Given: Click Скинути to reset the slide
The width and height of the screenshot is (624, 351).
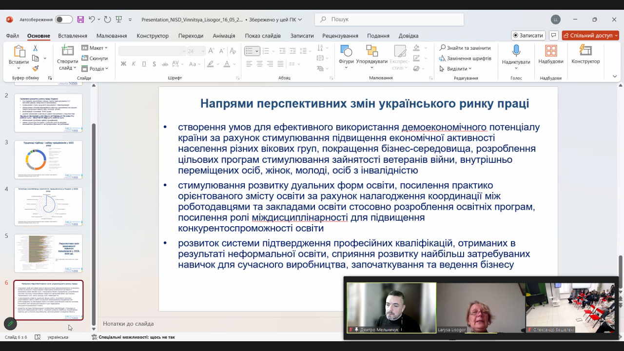Looking at the screenshot, I should click(x=95, y=58).
